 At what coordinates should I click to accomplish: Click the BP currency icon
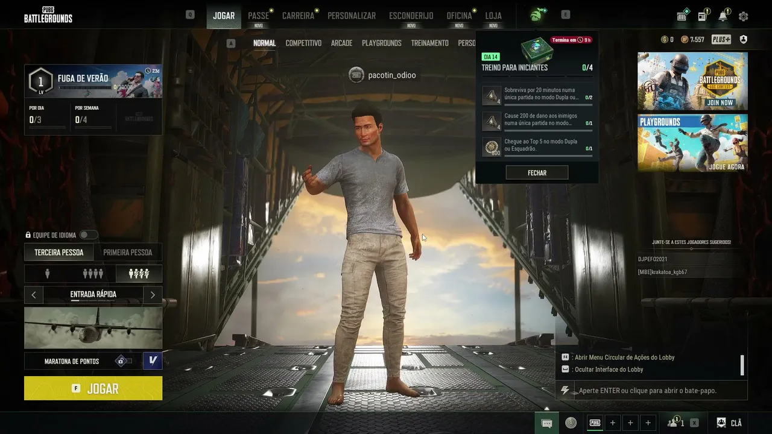pos(685,40)
